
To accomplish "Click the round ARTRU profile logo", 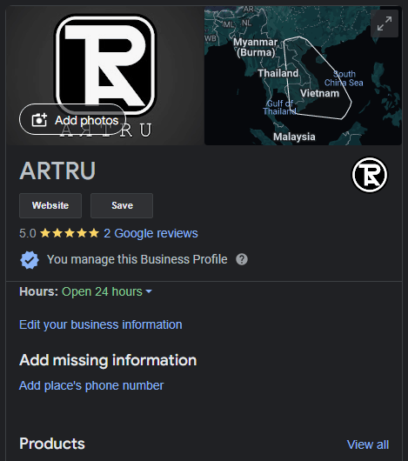I will coord(370,175).
